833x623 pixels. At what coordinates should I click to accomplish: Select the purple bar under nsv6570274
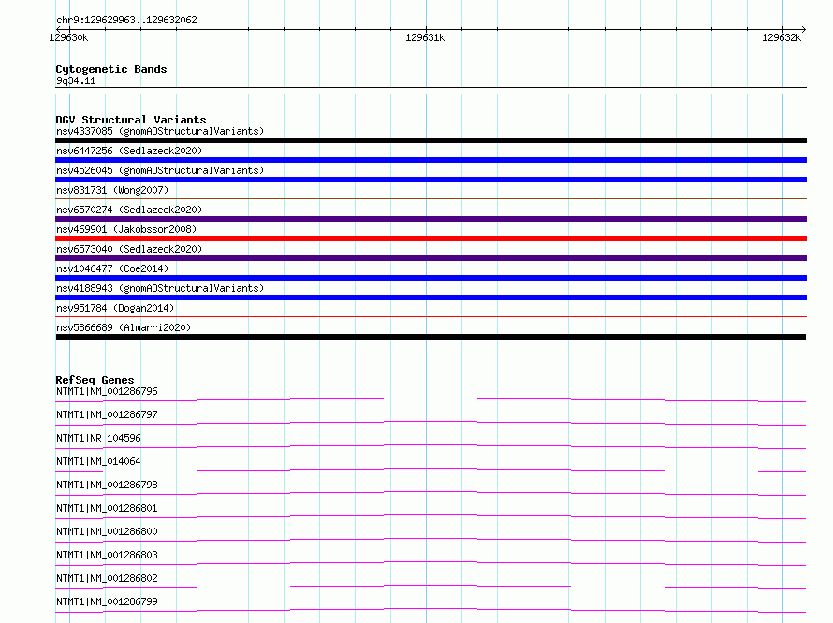coord(431,219)
